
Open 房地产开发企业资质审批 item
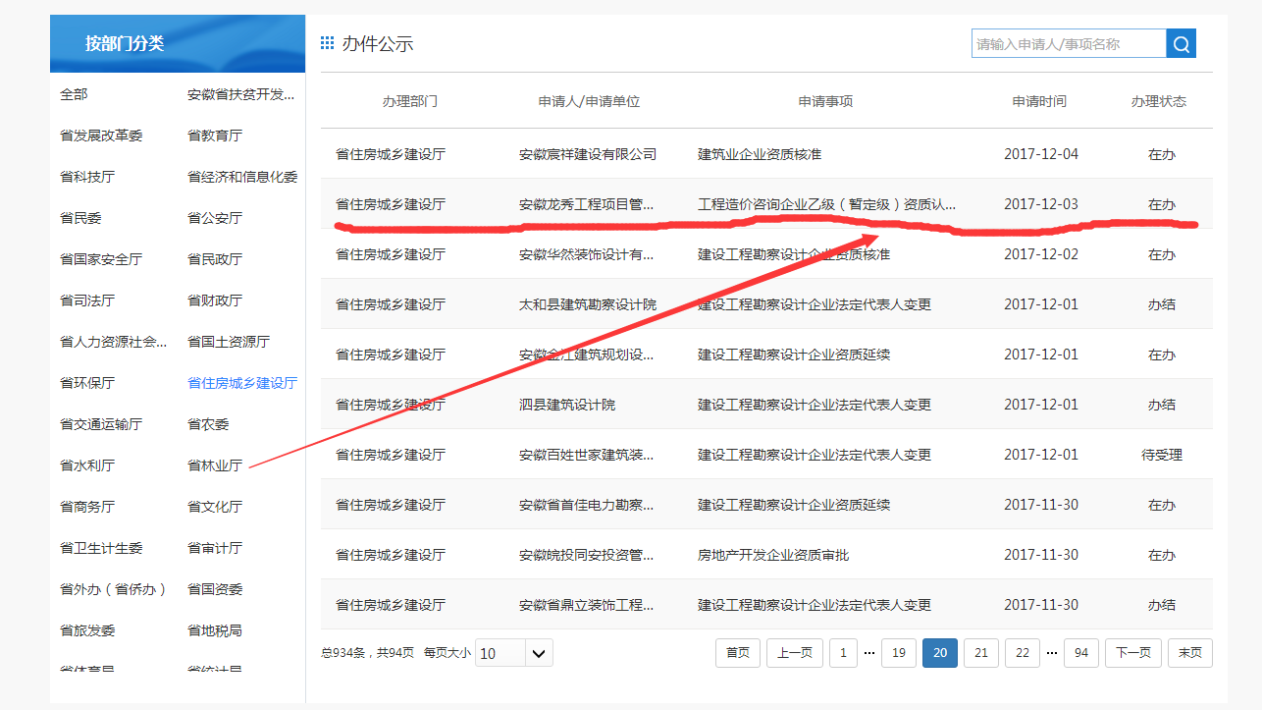(x=773, y=555)
